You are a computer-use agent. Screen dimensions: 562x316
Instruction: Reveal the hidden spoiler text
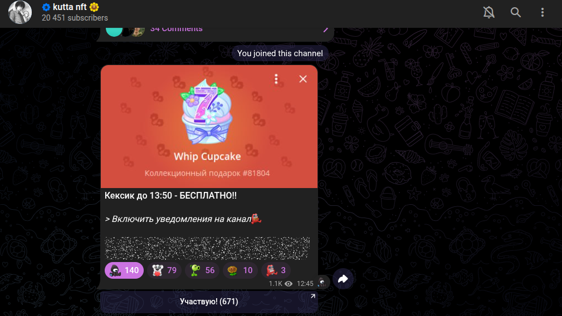pyautogui.click(x=207, y=248)
